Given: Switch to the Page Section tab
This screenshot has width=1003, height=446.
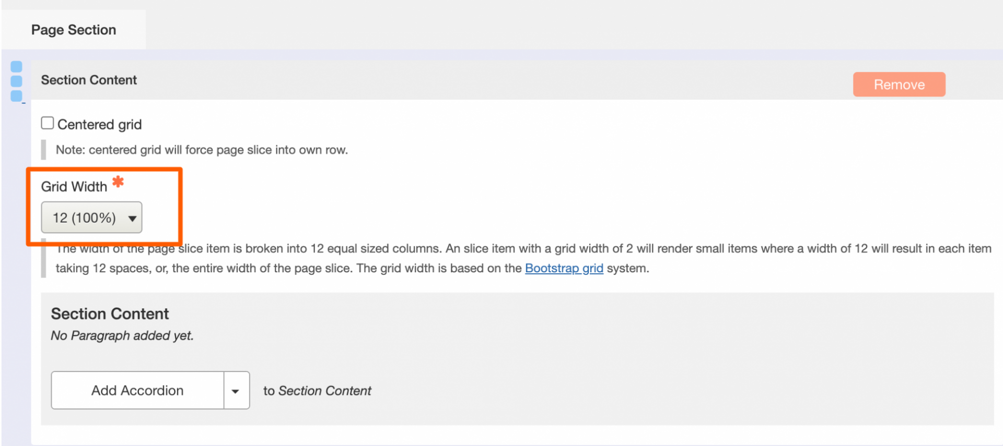Looking at the screenshot, I should click(73, 30).
